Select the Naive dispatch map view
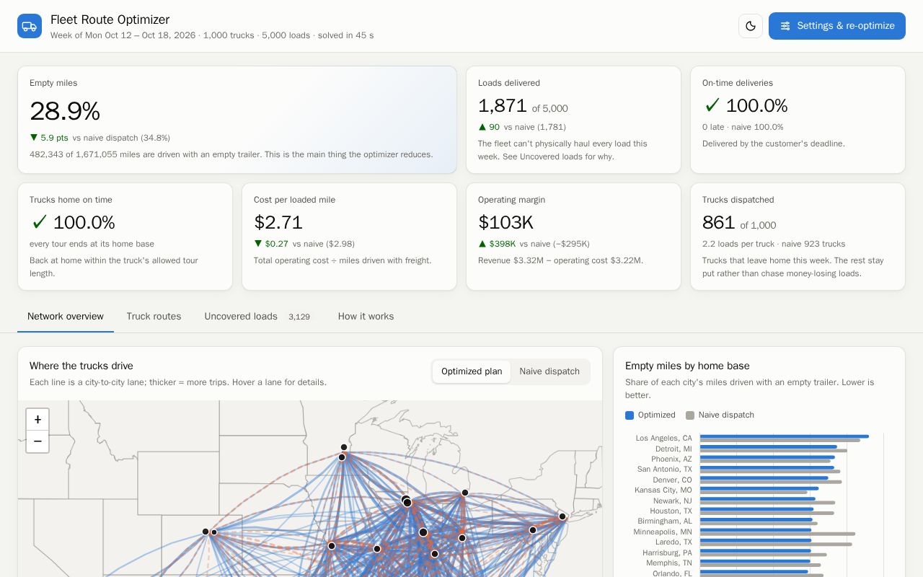 (549, 371)
